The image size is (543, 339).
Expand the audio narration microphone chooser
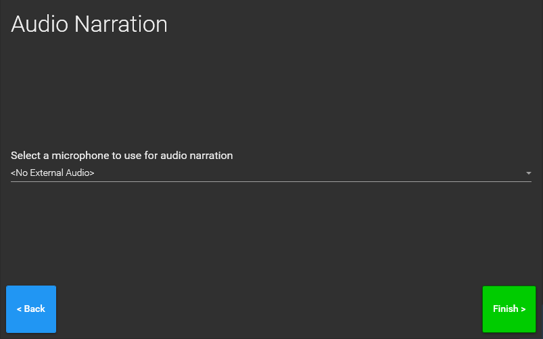coord(270,173)
